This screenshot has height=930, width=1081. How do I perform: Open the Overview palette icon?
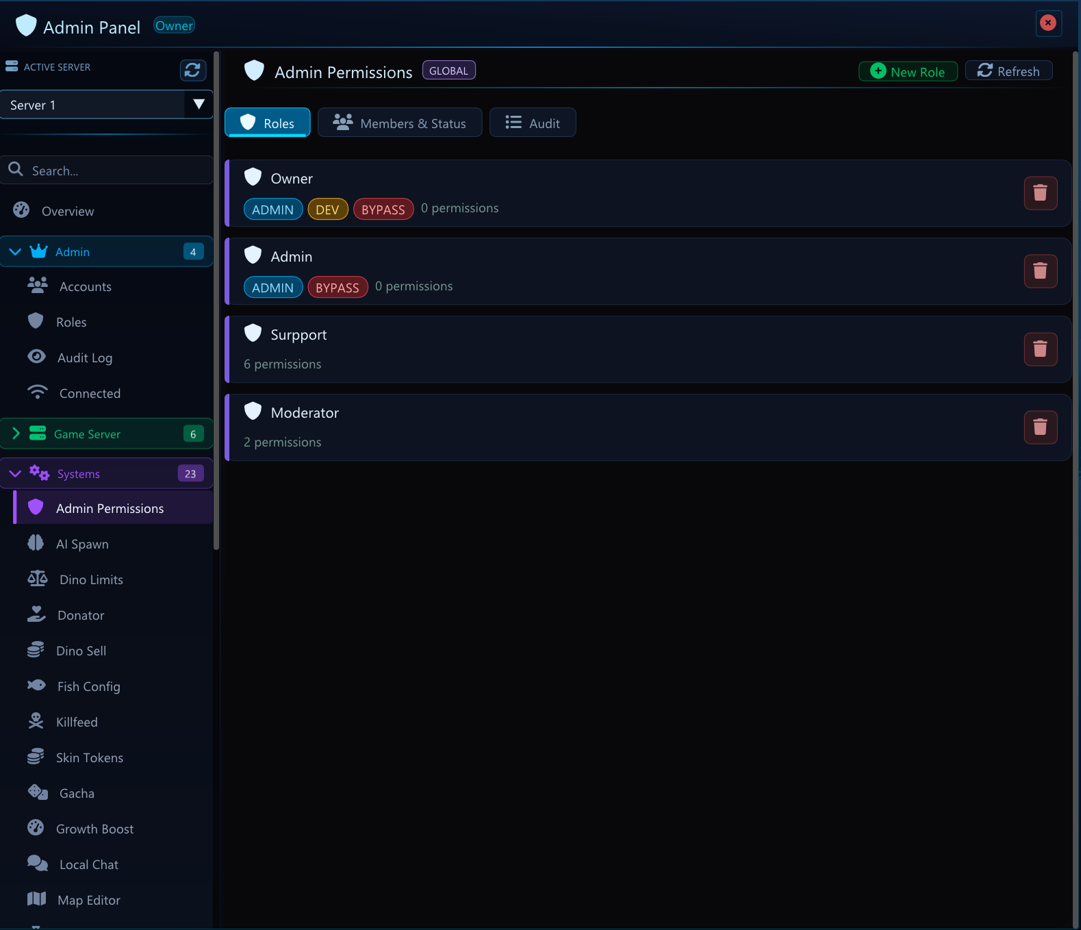click(x=21, y=210)
